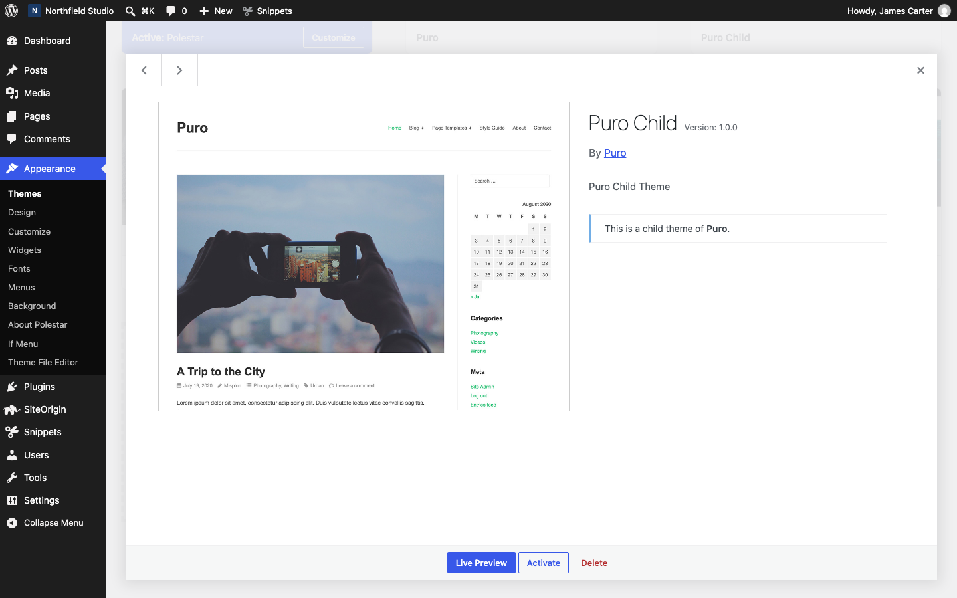Viewport: 957px width, 598px height.
Task: Click the Customize button for the active theme
Action: [334, 37]
